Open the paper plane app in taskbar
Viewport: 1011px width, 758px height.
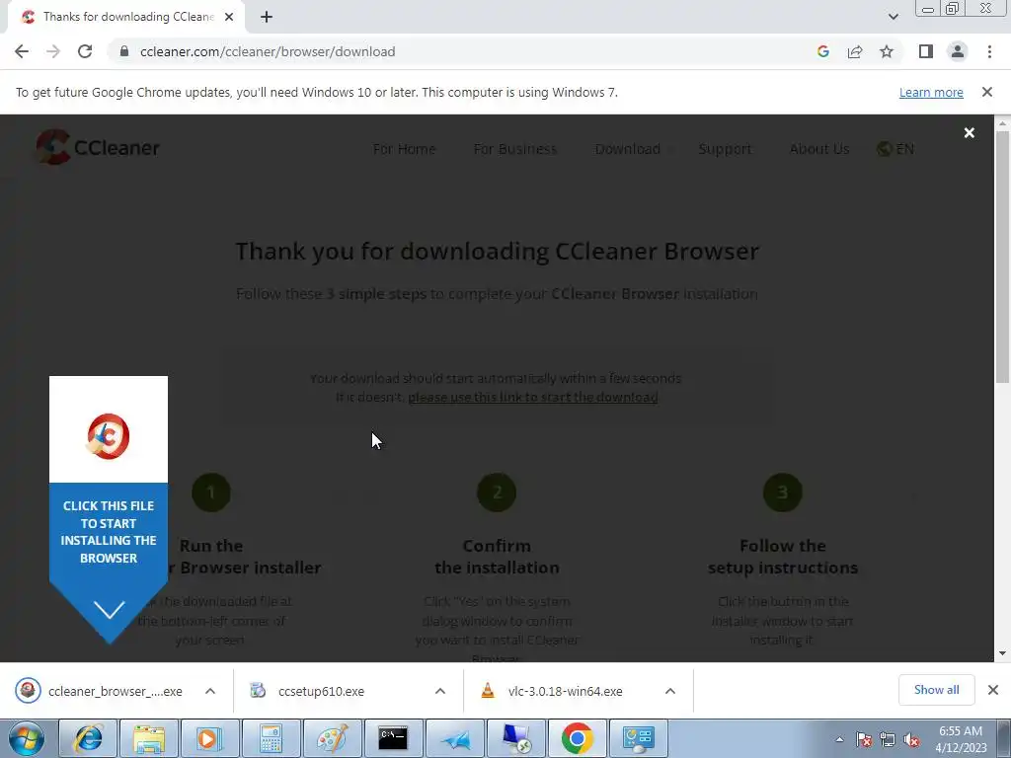454,738
